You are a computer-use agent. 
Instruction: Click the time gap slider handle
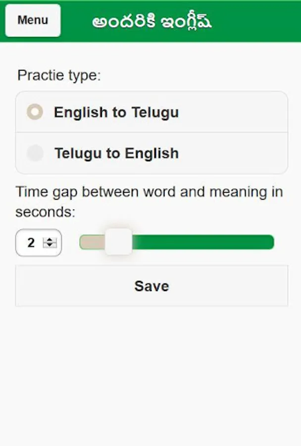[118, 242]
